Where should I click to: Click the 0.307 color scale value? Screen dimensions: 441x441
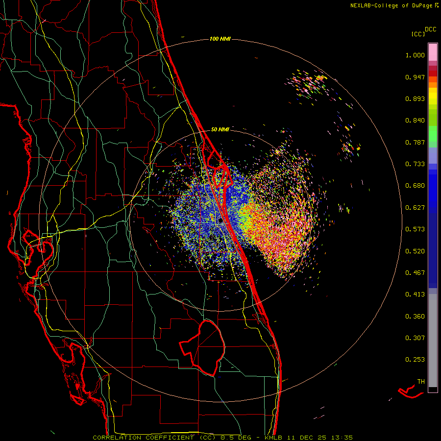(415, 338)
